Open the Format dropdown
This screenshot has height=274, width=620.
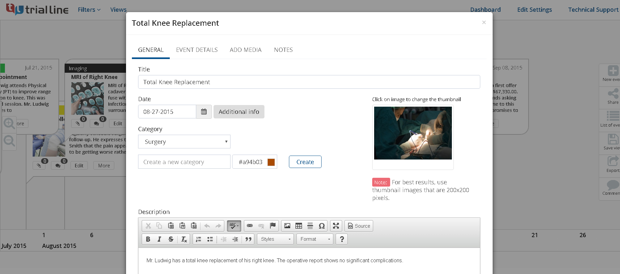click(x=315, y=239)
